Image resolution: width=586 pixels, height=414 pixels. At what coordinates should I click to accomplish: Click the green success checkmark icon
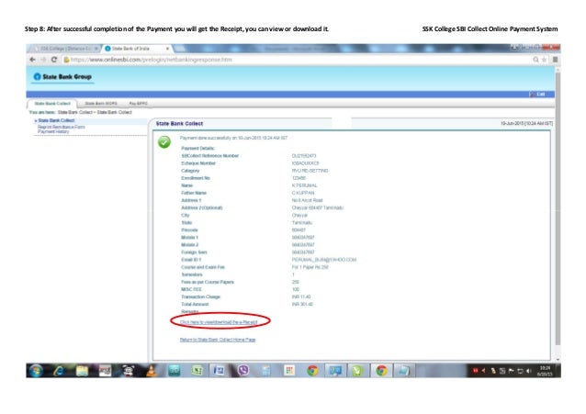(x=164, y=142)
